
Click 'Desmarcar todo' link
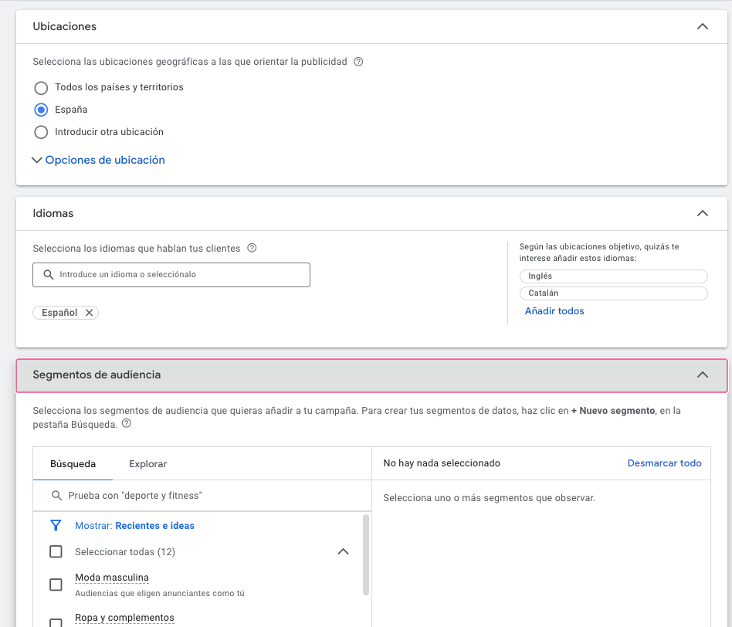pos(665,463)
